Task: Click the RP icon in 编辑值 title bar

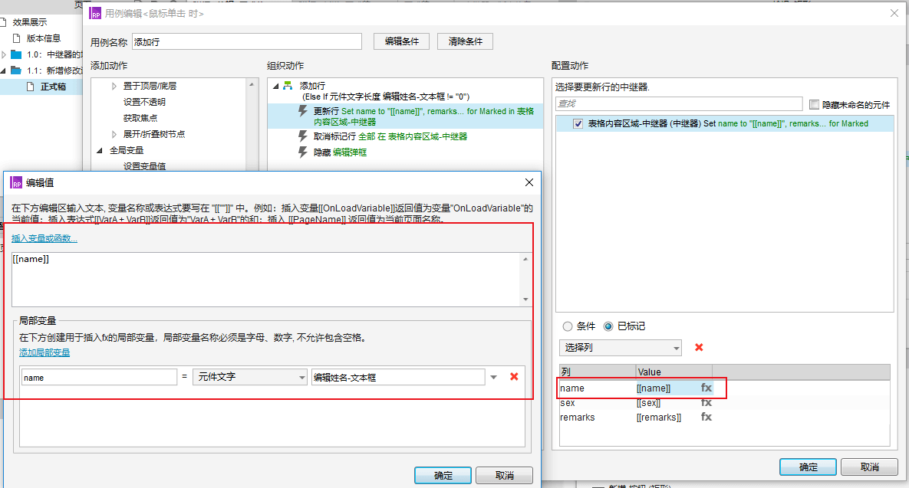Action: click(16, 183)
